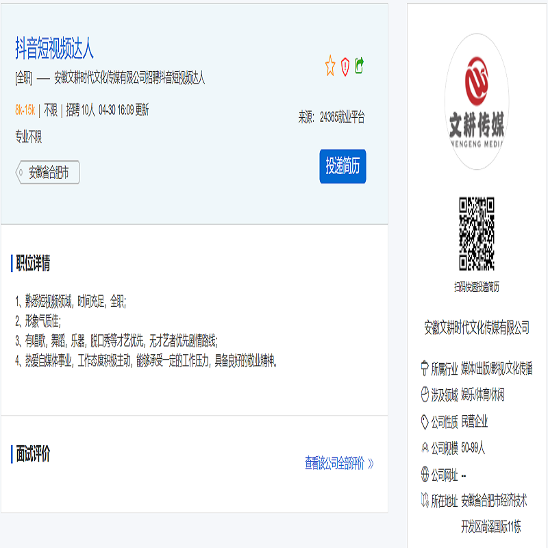Click the 文耕传媒 company logo

coord(477,101)
